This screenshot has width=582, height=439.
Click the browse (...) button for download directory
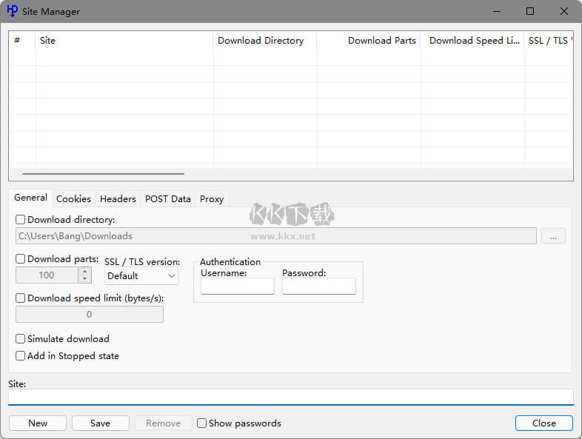click(553, 236)
